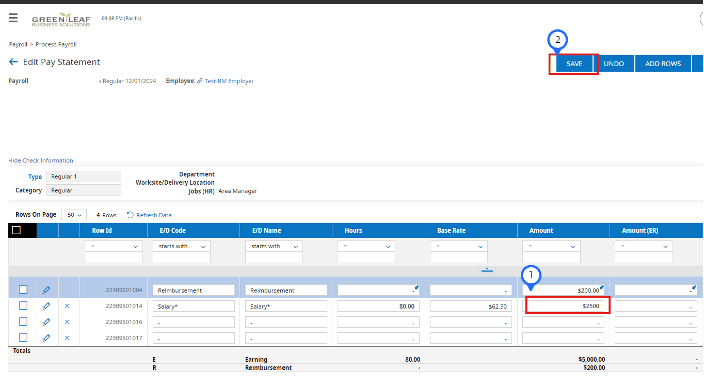Click the E/D Name filter text box

pyautogui.click(x=274, y=257)
